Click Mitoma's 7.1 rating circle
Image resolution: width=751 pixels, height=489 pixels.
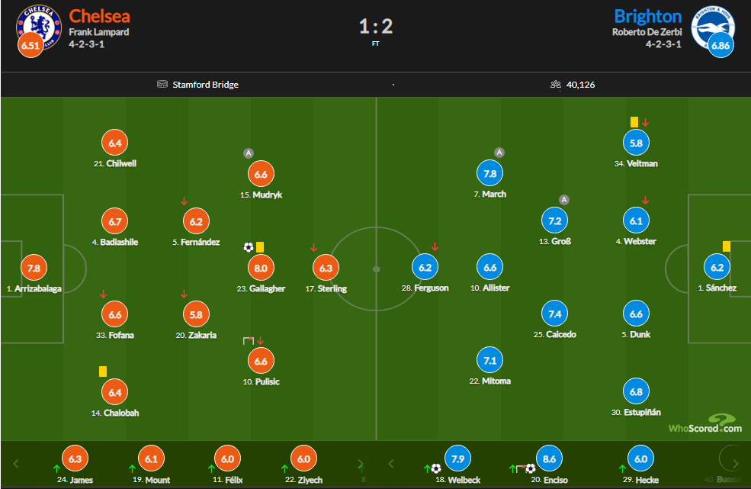pyautogui.click(x=490, y=360)
